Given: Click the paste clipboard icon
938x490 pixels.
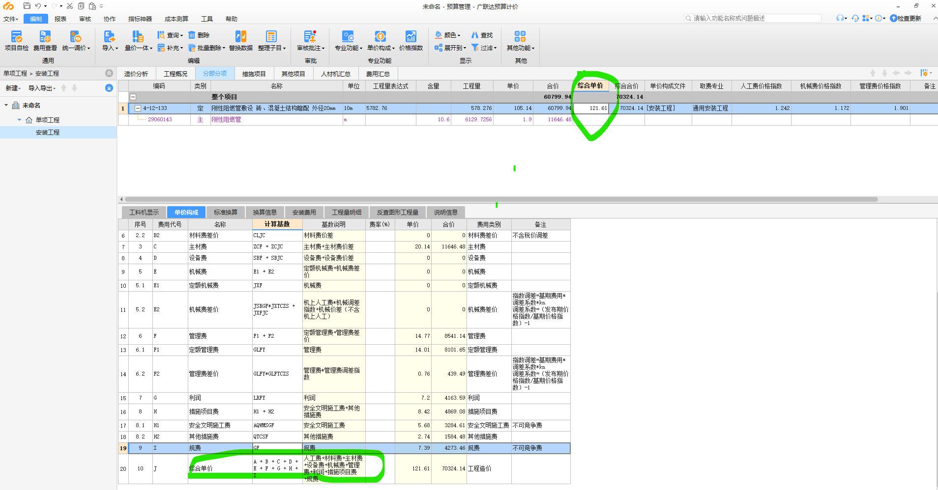Looking at the screenshot, I should [x=92, y=6].
